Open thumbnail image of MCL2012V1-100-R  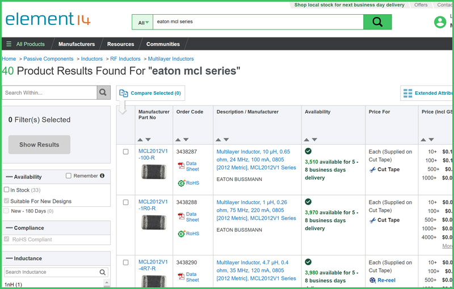coord(154,171)
